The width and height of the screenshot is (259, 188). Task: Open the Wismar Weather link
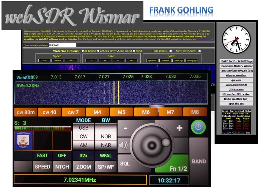(x=236, y=75)
